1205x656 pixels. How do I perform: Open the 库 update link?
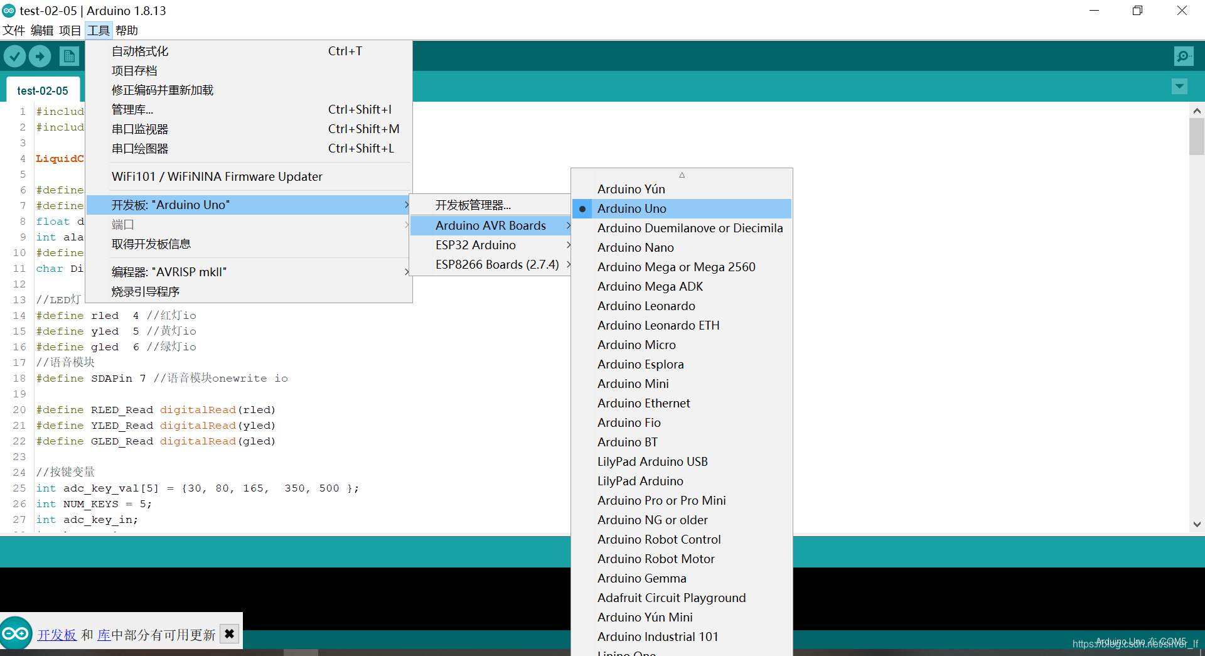click(x=104, y=635)
